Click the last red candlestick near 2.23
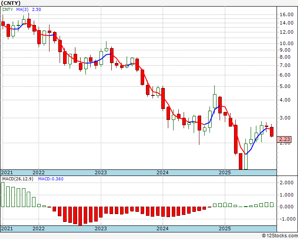 coord(272,132)
